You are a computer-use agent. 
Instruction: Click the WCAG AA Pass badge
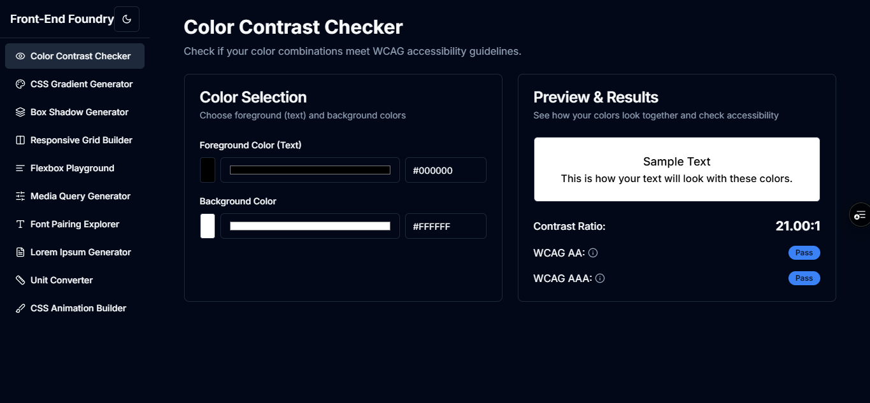[804, 252]
